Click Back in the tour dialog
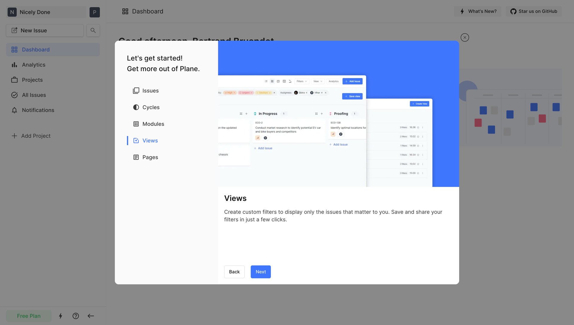 [x=234, y=272]
